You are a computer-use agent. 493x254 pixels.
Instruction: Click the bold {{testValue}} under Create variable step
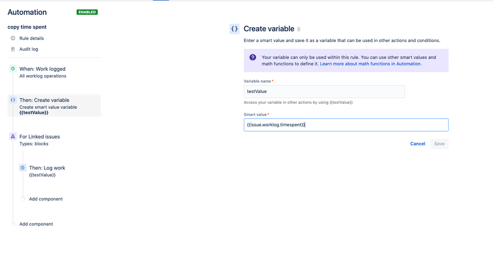click(x=34, y=113)
